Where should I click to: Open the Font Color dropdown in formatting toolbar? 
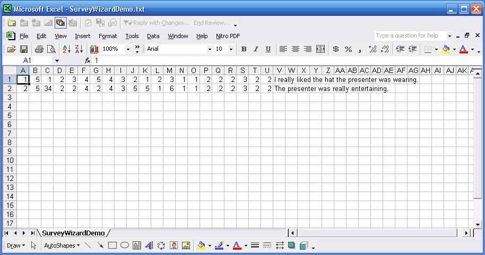click(x=472, y=49)
